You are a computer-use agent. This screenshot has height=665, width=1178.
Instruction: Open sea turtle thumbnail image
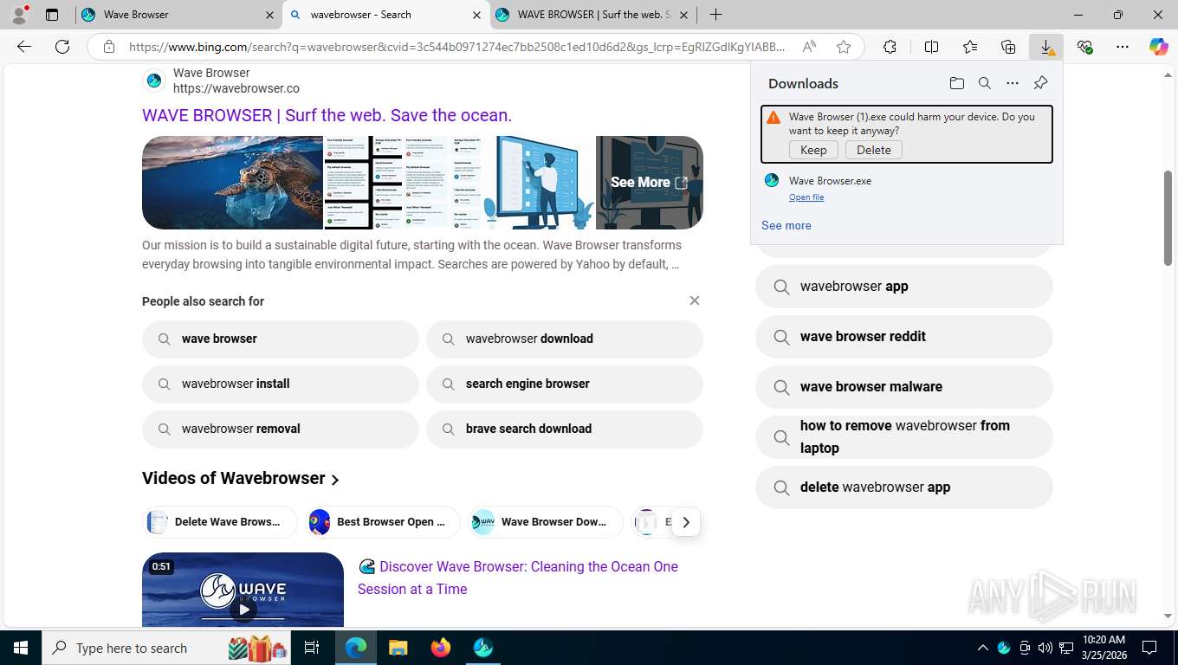tap(233, 183)
